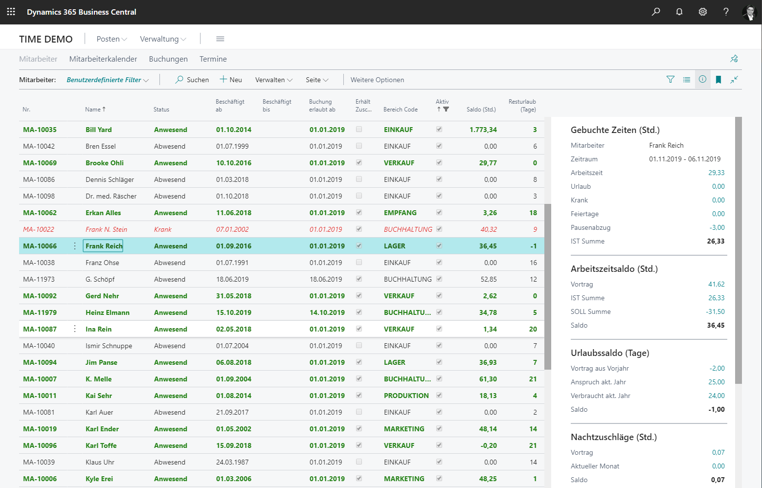Toggle Aktiv checkbox for Kyle Erei
This screenshot has height=488, width=762.
coord(439,479)
